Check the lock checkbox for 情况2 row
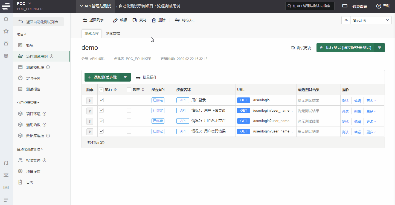The width and height of the screenshot is (395, 205). (129, 121)
